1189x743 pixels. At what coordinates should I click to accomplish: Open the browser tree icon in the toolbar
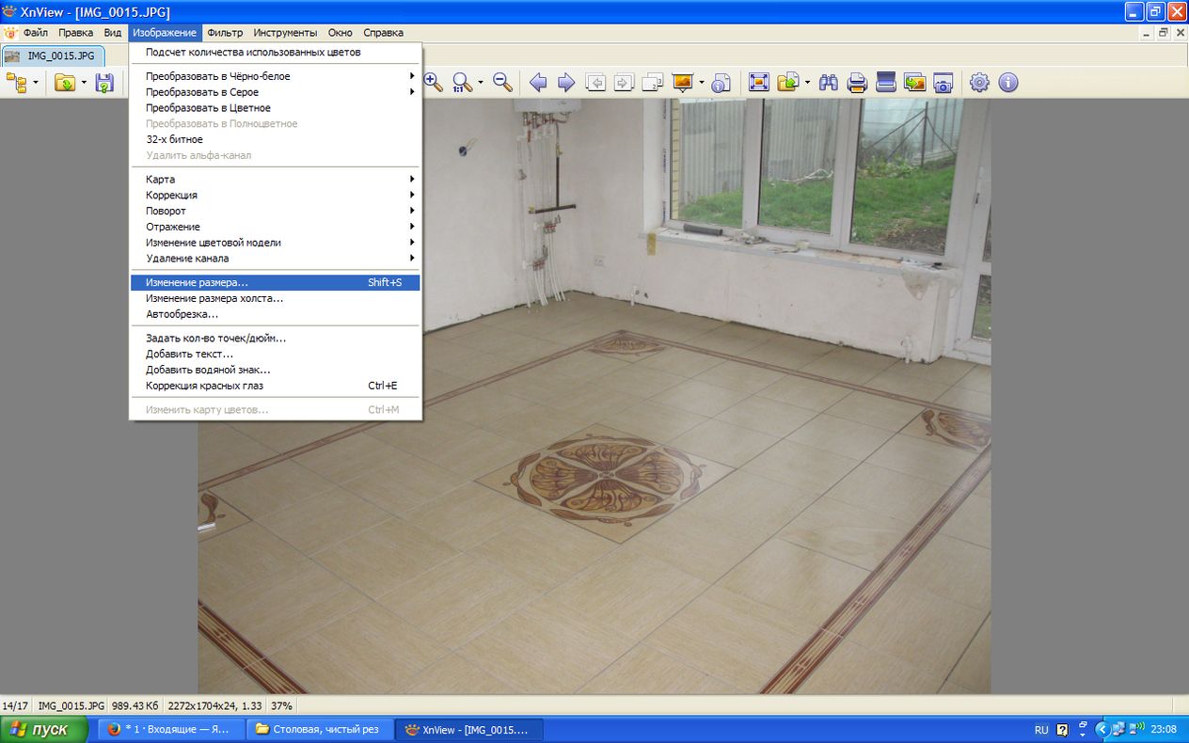[16, 83]
